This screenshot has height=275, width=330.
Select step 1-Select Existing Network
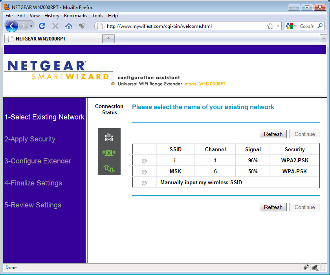point(44,117)
